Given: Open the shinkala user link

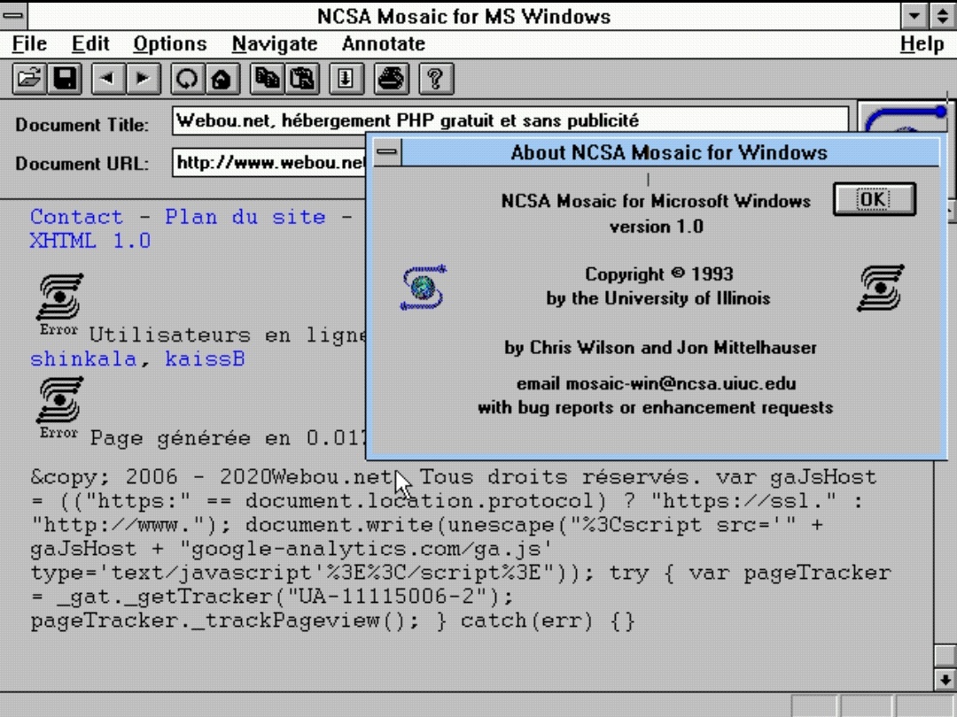Looking at the screenshot, I should pyautogui.click(x=83, y=359).
